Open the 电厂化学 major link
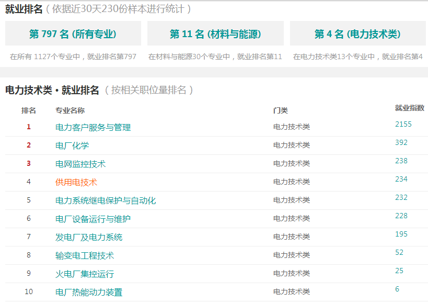The image size is (428, 303). [x=72, y=145]
